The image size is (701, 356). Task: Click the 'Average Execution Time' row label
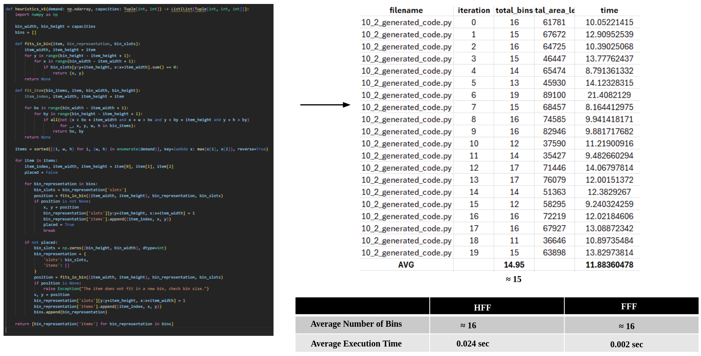coord(356,344)
